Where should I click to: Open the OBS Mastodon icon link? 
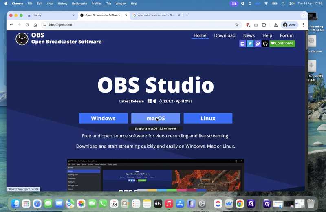point(258,44)
